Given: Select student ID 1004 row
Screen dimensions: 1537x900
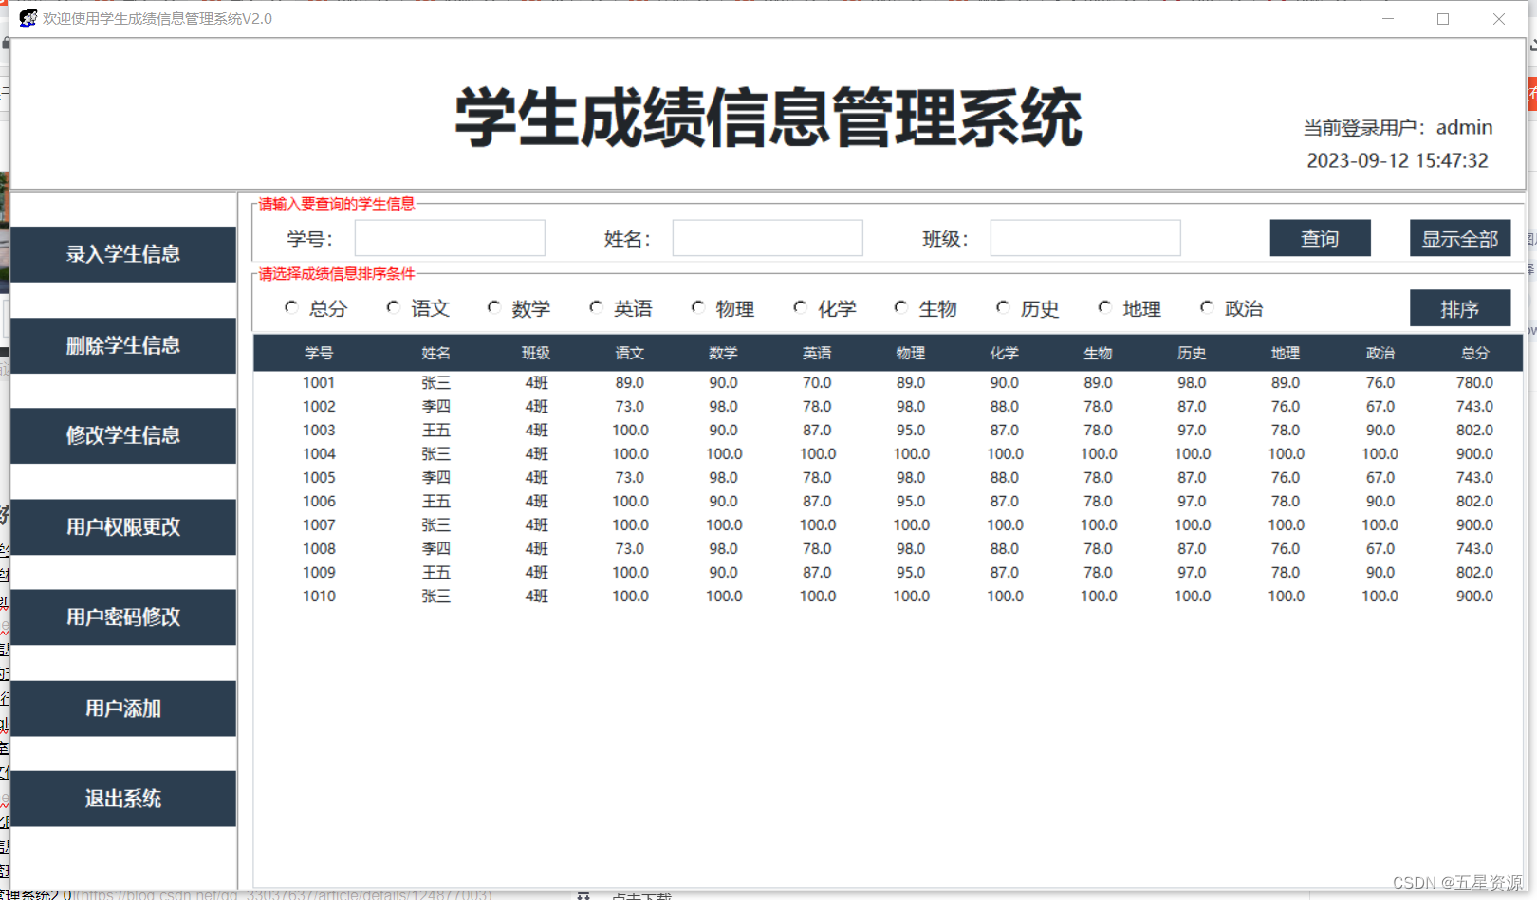Looking at the screenshot, I should click(x=888, y=454).
